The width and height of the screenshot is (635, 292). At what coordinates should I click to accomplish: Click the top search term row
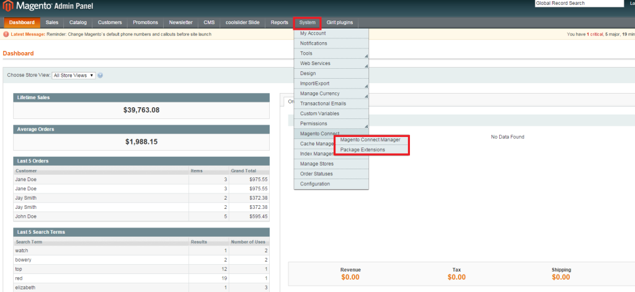(x=141, y=269)
